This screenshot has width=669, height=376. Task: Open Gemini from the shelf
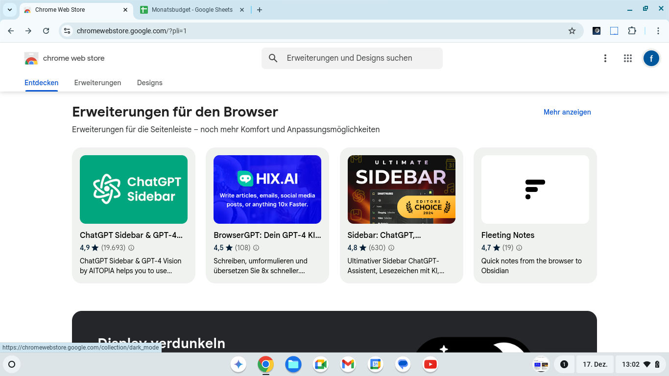point(239,364)
